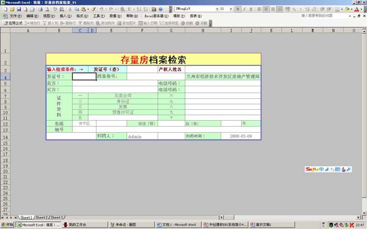Toggle Italic formatting

(x=244, y=9)
